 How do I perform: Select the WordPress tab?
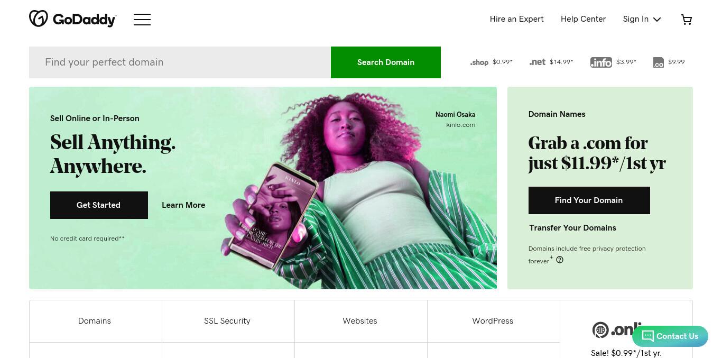[x=493, y=321]
